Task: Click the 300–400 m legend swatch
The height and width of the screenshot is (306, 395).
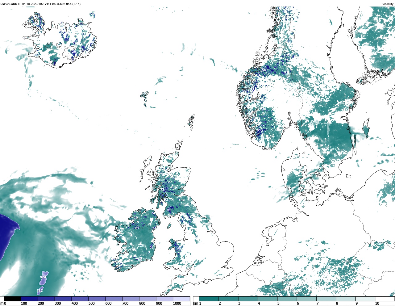Action: (x=63, y=299)
